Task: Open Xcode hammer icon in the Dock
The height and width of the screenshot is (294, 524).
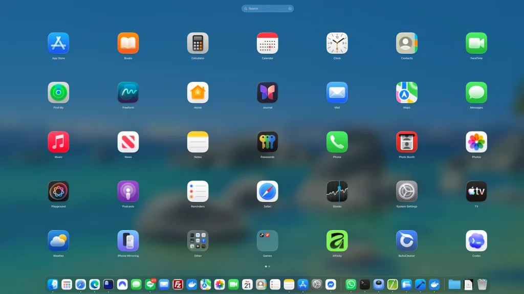Action: 421,284
